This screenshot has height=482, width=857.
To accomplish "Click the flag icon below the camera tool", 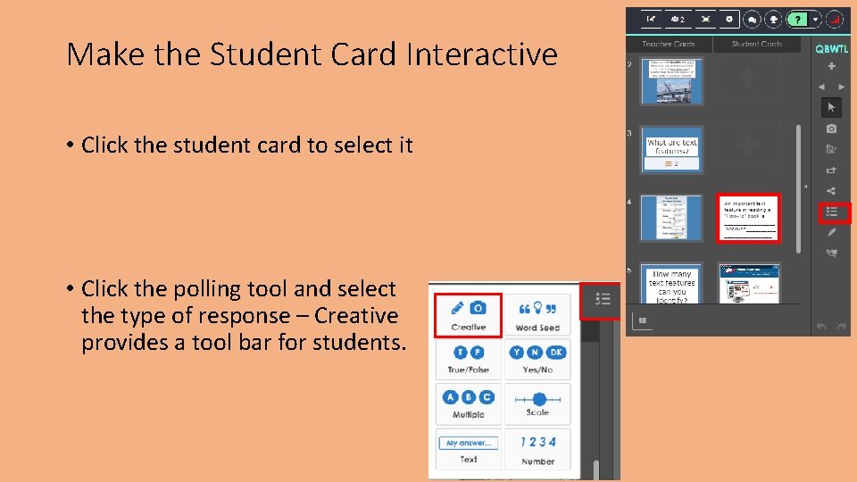I will (x=831, y=149).
